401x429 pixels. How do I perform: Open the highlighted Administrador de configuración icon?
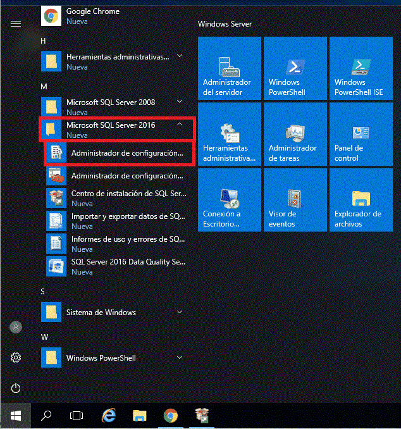(56, 152)
